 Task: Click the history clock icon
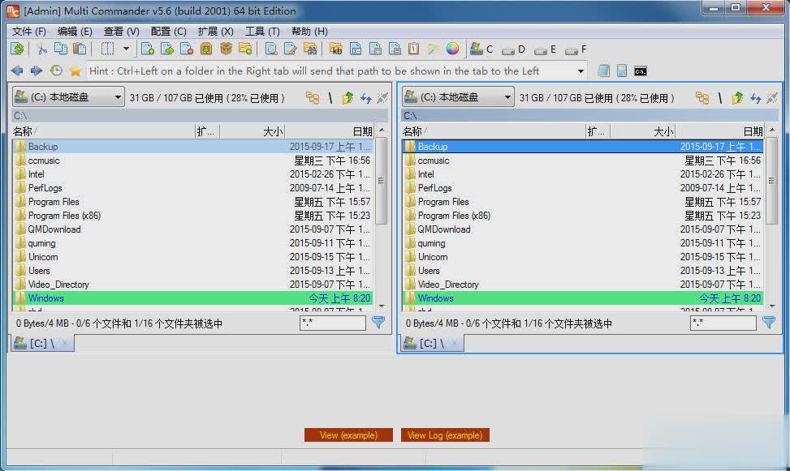coord(56,71)
